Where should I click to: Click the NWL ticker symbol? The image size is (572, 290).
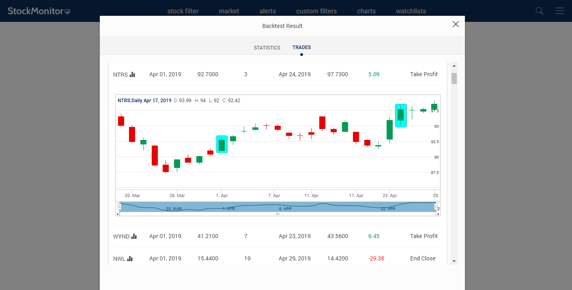click(119, 258)
